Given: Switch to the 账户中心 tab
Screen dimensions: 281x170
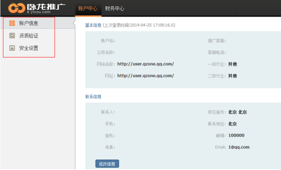Looking at the screenshot, I should [x=88, y=8].
